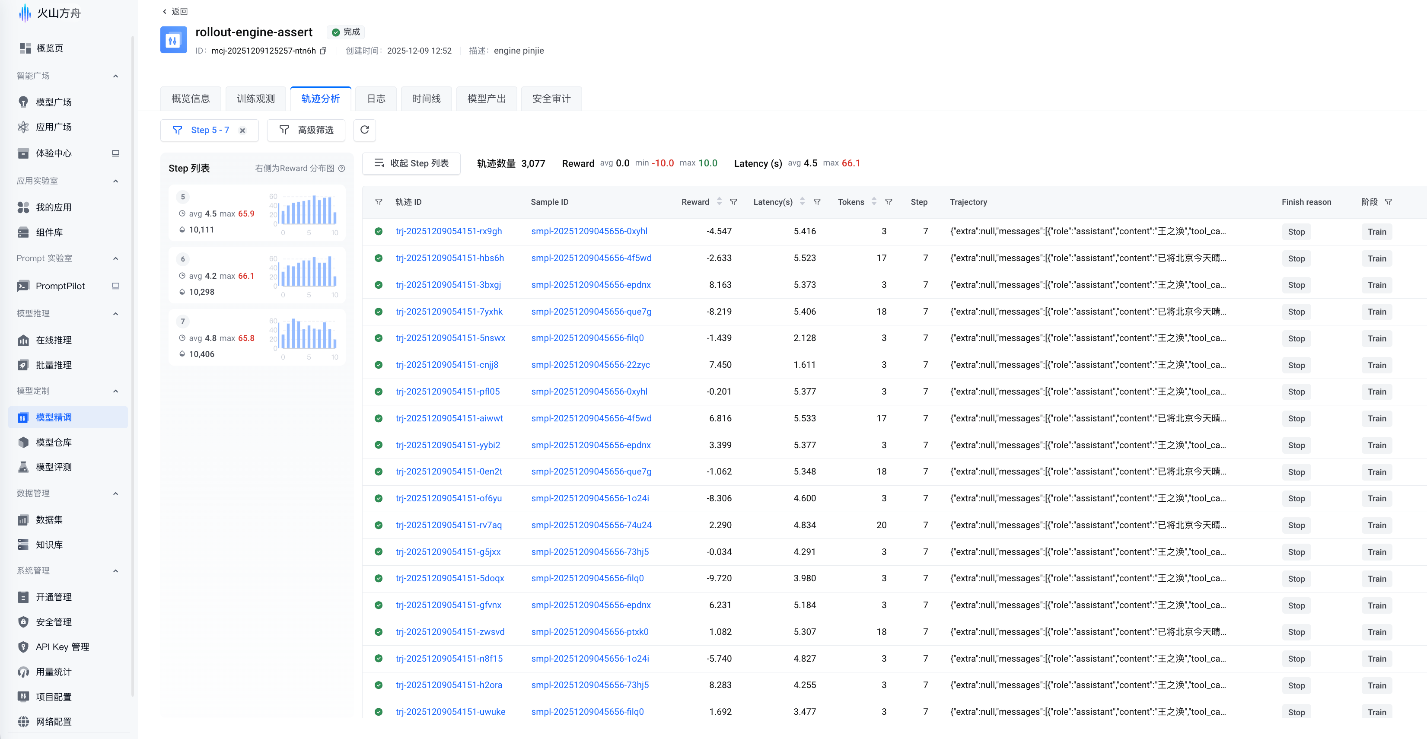Image resolution: width=1427 pixels, height=739 pixels.
Task: Toggle 收起 Step 列表 panel
Action: coord(411,163)
